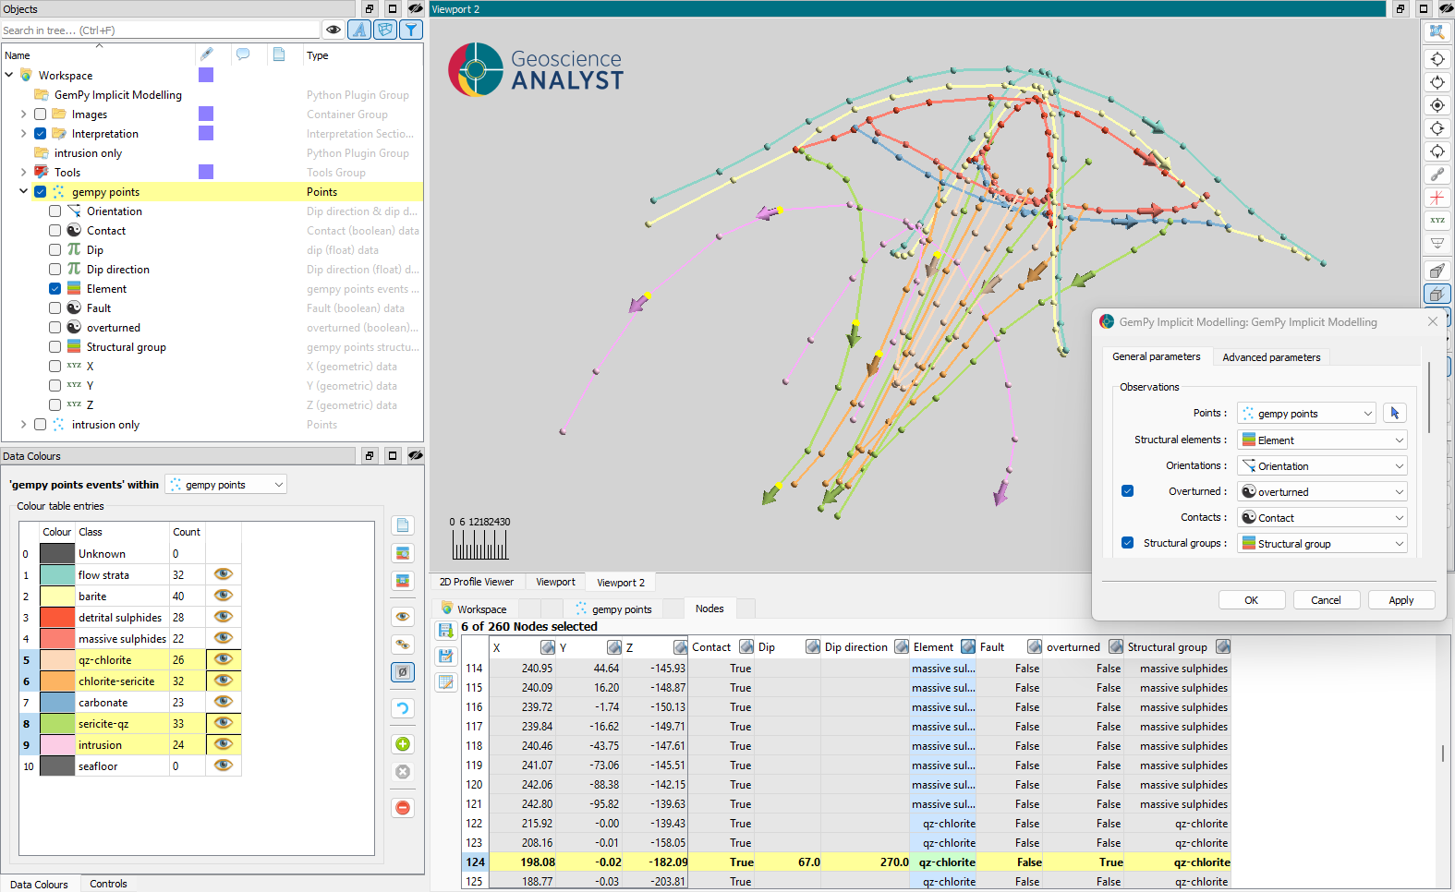The height and width of the screenshot is (892, 1455).
Task: Toggle the XYZ axes icon in viewport toolbar
Action: pyautogui.click(x=1437, y=220)
